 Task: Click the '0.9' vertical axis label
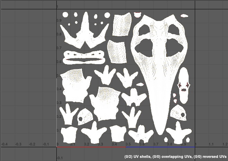pyautogui.click(x=59, y=20)
